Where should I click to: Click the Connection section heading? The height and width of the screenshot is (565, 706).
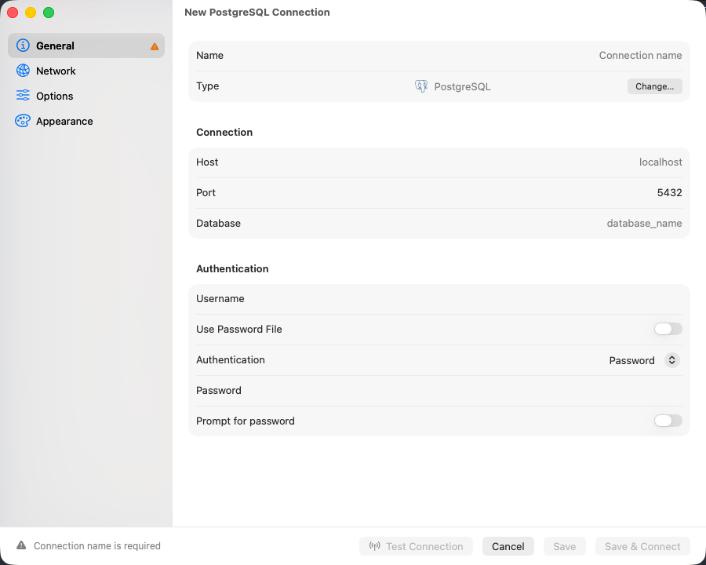pyautogui.click(x=224, y=132)
